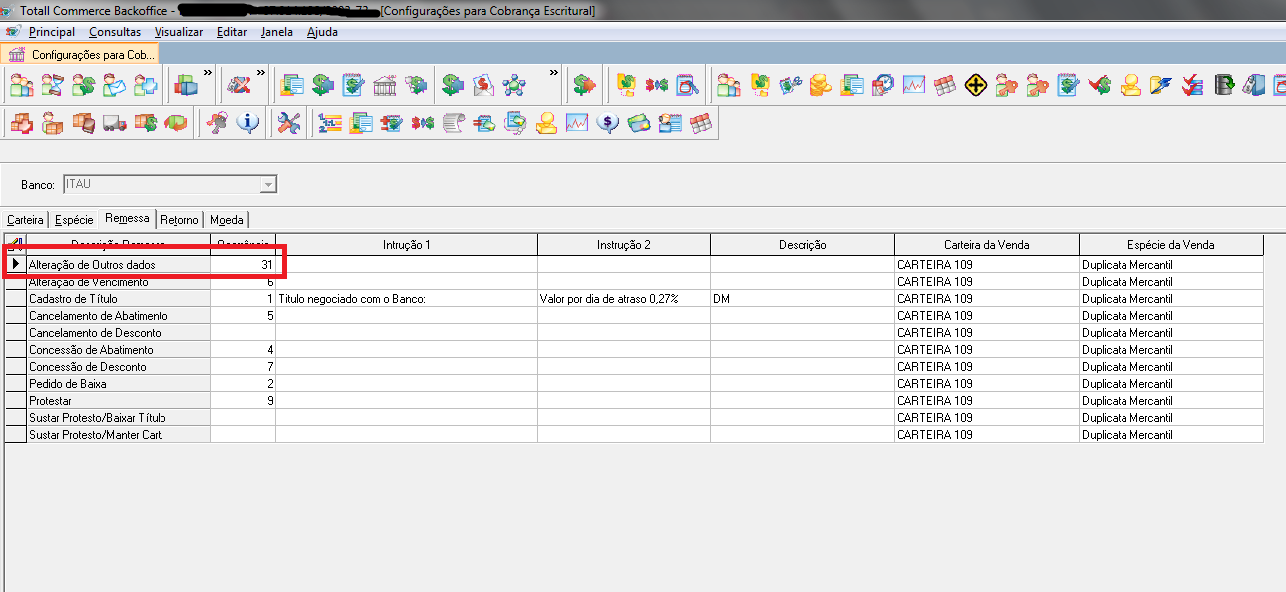This screenshot has height=592, width=1286.
Task: Switch to the Carteira tab
Action: [26, 220]
